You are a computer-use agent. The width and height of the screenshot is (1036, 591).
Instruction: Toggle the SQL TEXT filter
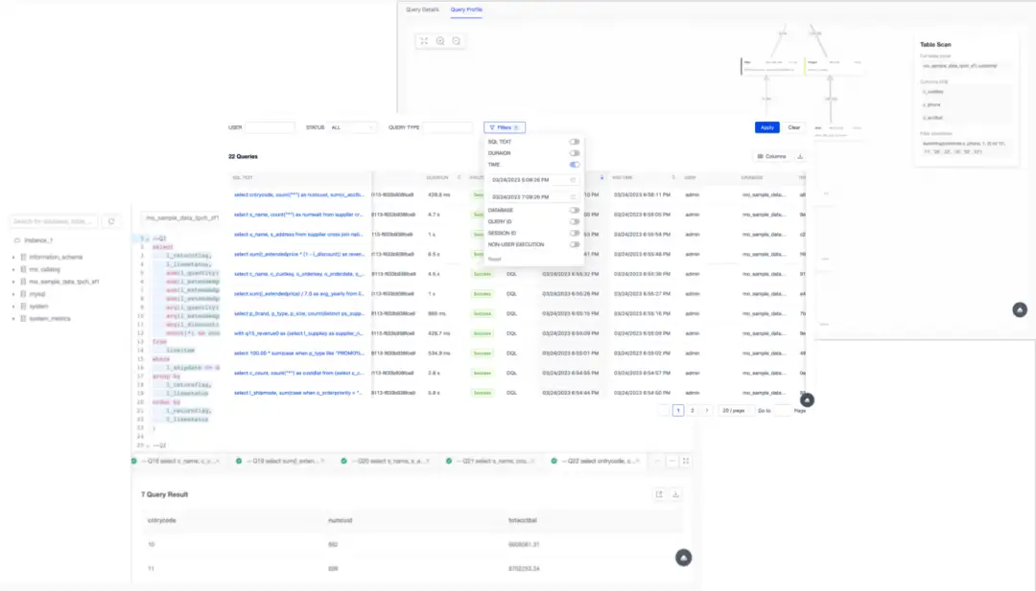575,142
